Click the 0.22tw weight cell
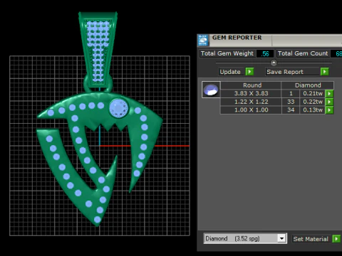The height and width of the screenshot is (256, 342). [313, 102]
